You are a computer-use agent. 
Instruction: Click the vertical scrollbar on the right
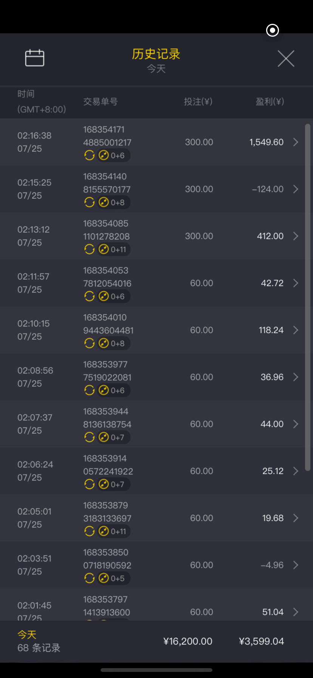click(308, 297)
